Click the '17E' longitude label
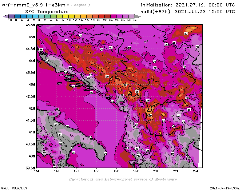Viewport: 246px width, 190px height. click(x=77, y=171)
